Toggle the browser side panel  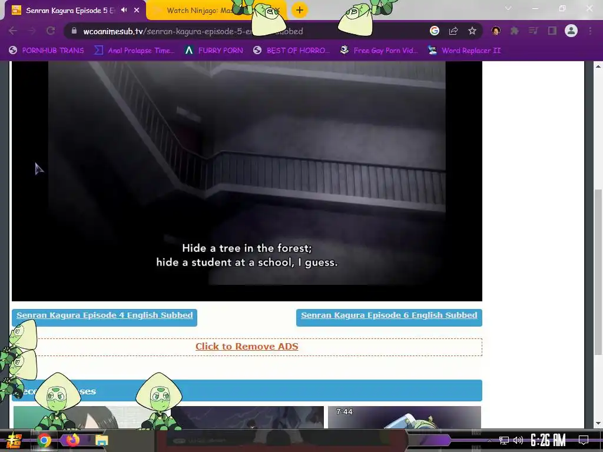coord(552,31)
